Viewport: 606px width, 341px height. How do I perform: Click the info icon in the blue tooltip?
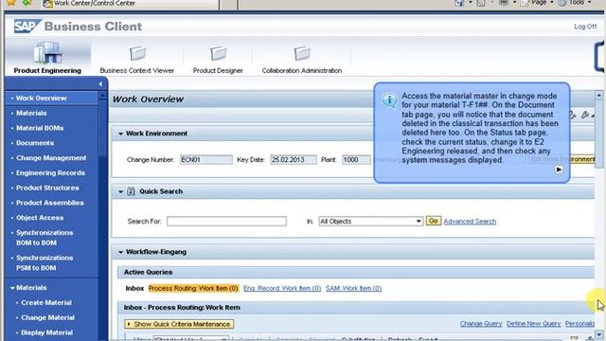(389, 100)
